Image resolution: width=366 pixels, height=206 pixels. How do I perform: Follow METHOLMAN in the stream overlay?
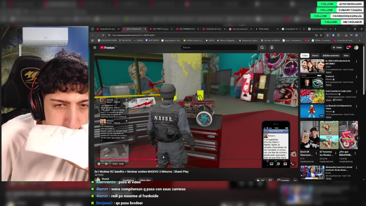coord(331,22)
